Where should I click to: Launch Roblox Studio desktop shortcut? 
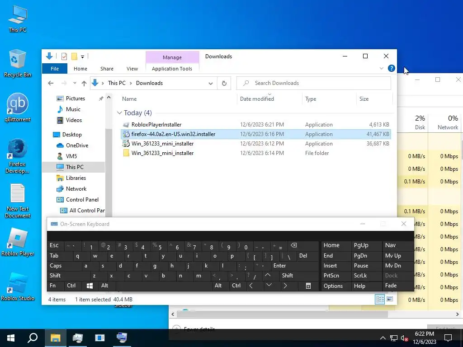tap(18, 287)
